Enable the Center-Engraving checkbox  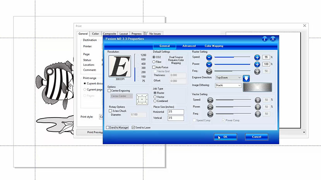109,91
